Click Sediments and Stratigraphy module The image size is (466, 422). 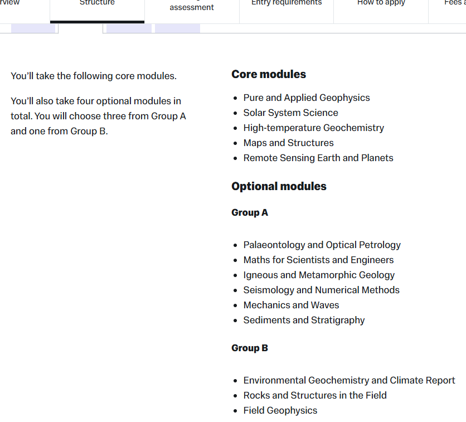(304, 320)
